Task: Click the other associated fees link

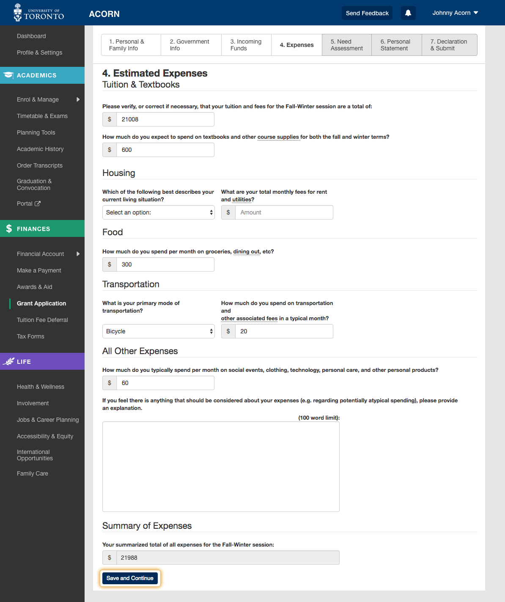Action: (x=250, y=319)
